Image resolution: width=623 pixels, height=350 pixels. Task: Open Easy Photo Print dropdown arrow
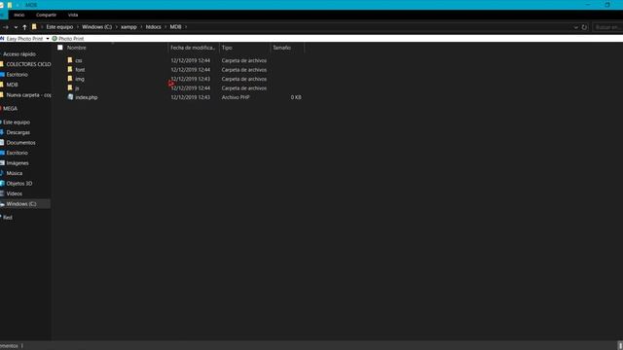[48, 39]
